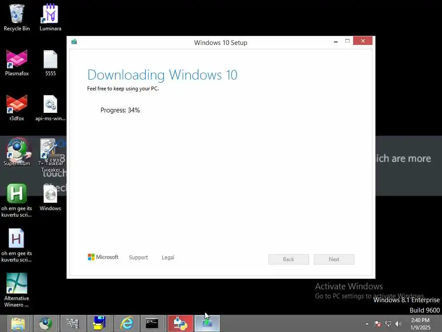
Task: Click the 'Downloading Windows 10' heading
Action: click(162, 75)
